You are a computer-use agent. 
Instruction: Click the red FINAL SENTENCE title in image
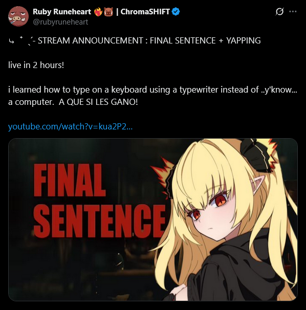99,200
